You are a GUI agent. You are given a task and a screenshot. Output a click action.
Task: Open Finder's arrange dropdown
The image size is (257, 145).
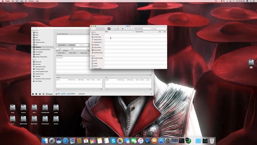[119, 29]
